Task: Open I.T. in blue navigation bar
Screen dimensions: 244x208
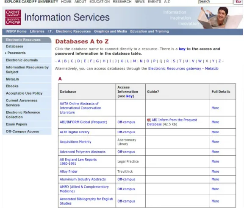Action: [x=50, y=31]
